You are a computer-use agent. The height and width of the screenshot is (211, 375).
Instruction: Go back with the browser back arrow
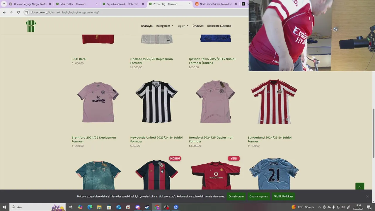4,12
